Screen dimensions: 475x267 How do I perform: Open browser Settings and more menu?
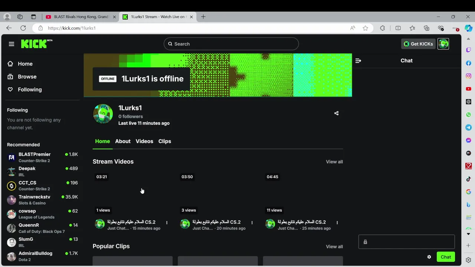click(x=456, y=28)
